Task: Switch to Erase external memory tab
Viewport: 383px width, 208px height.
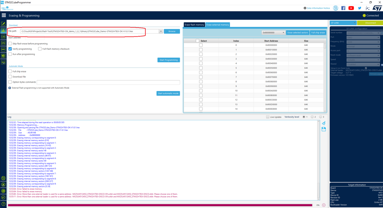Action: (218, 24)
